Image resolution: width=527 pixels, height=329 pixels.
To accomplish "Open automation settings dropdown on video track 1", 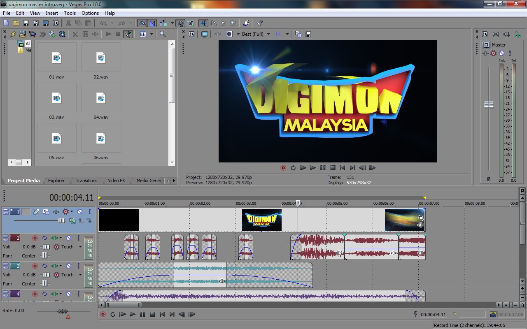I will 72,212.
